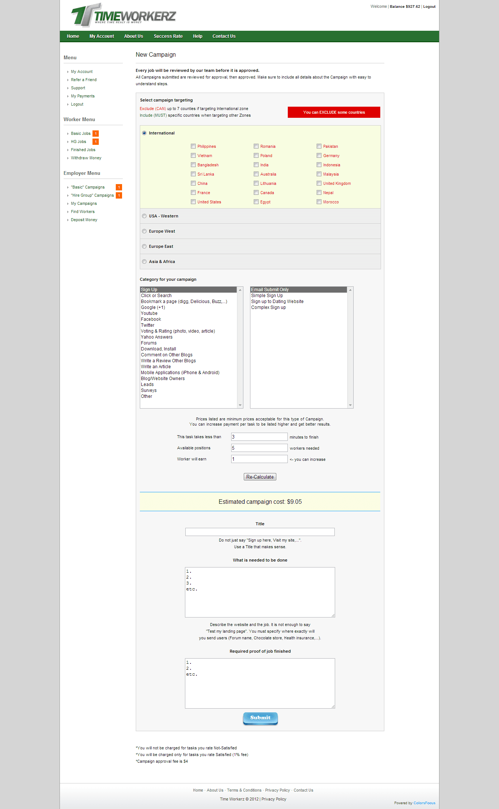Focus the Available positions field
Viewport: 499px width, 809px height.
[259, 448]
